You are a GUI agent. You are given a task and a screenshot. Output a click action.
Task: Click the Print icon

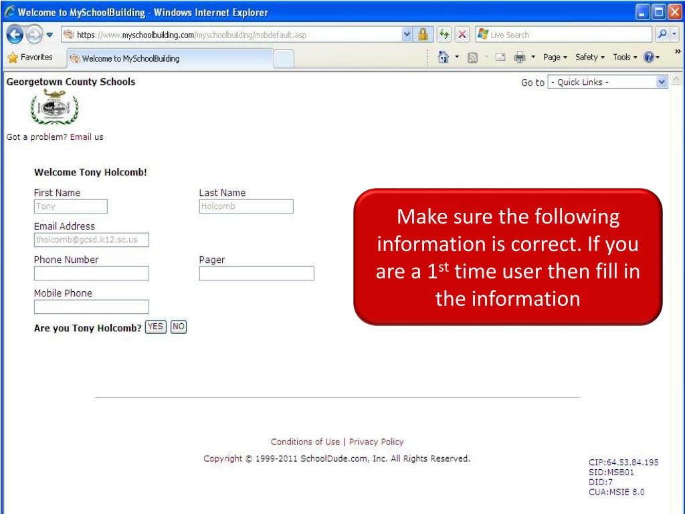[x=519, y=58]
